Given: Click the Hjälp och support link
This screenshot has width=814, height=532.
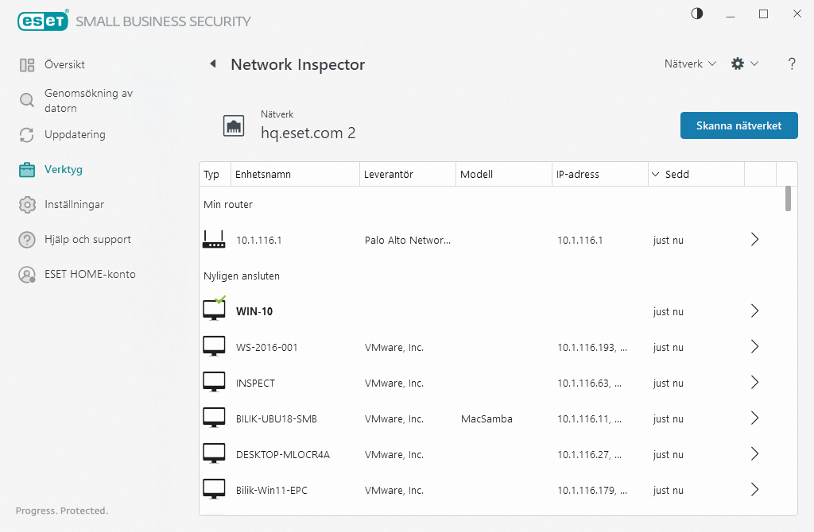Looking at the screenshot, I should tap(87, 240).
